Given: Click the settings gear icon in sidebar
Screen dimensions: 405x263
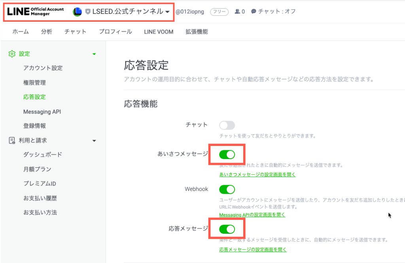Looking at the screenshot, I should coord(12,54).
